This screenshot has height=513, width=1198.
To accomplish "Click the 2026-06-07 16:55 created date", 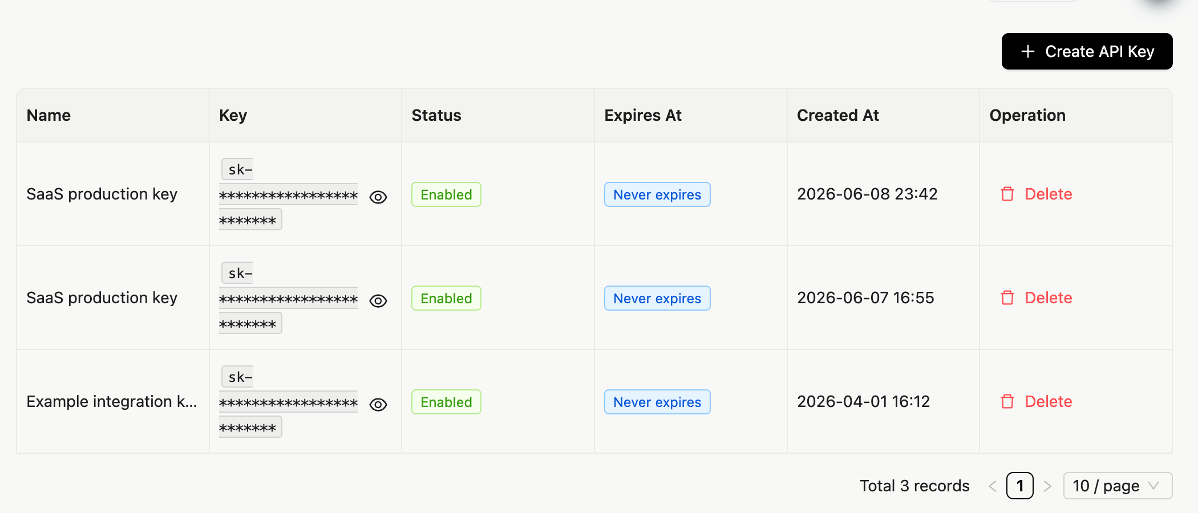I will point(865,298).
